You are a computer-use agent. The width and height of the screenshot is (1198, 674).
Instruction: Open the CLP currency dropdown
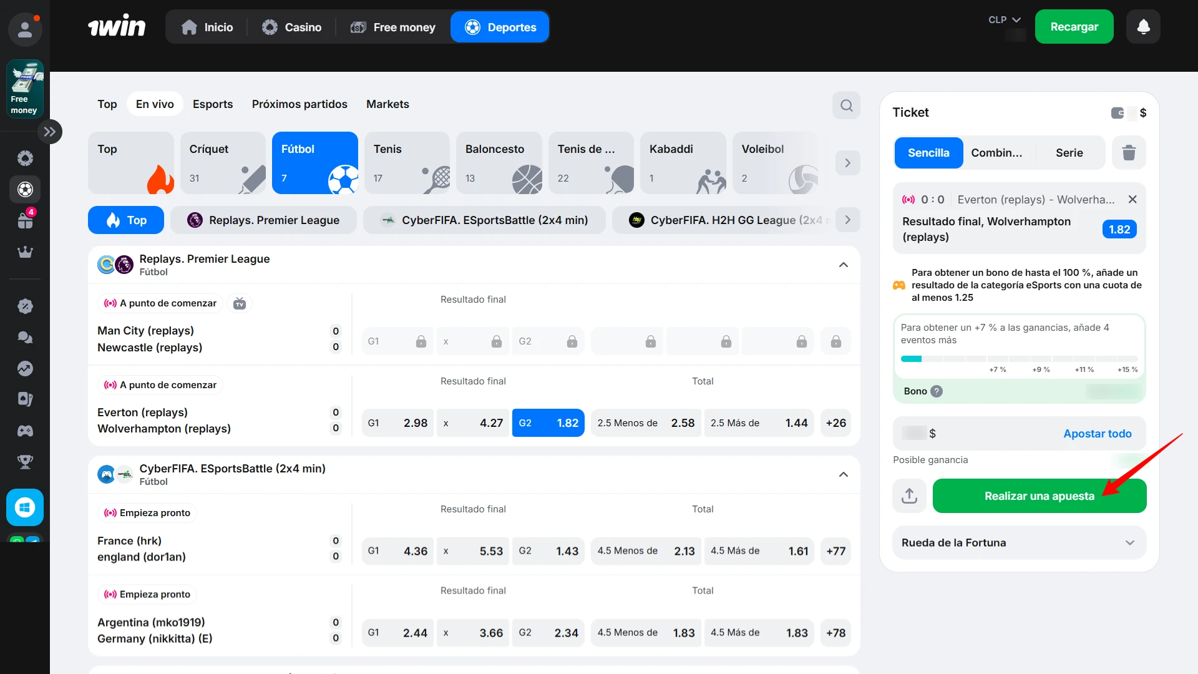click(x=1004, y=20)
